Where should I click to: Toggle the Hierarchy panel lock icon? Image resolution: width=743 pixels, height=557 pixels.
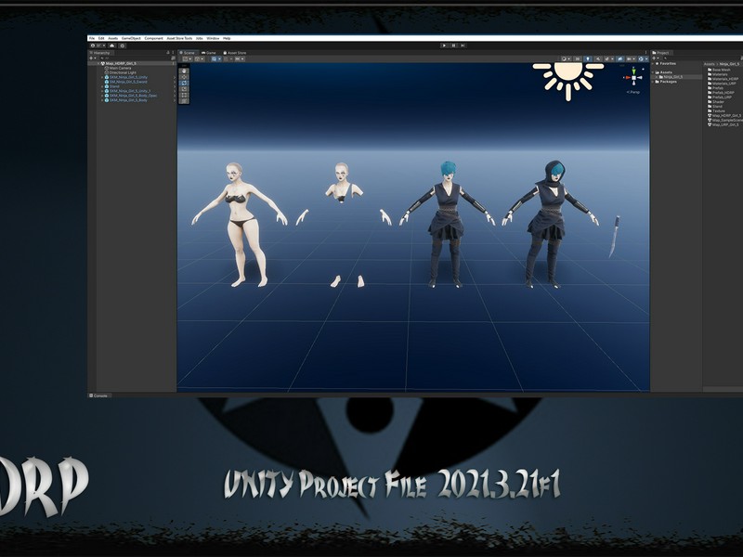[x=168, y=53]
